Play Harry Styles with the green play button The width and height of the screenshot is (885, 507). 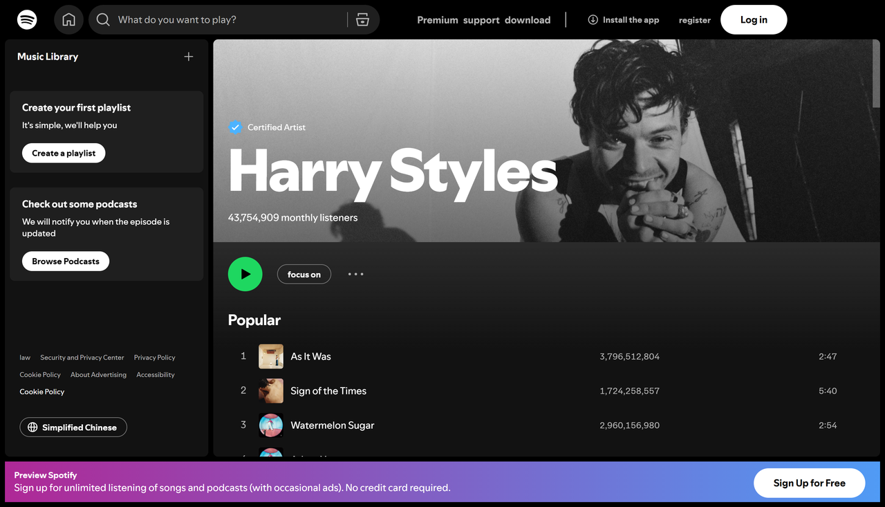tap(245, 274)
